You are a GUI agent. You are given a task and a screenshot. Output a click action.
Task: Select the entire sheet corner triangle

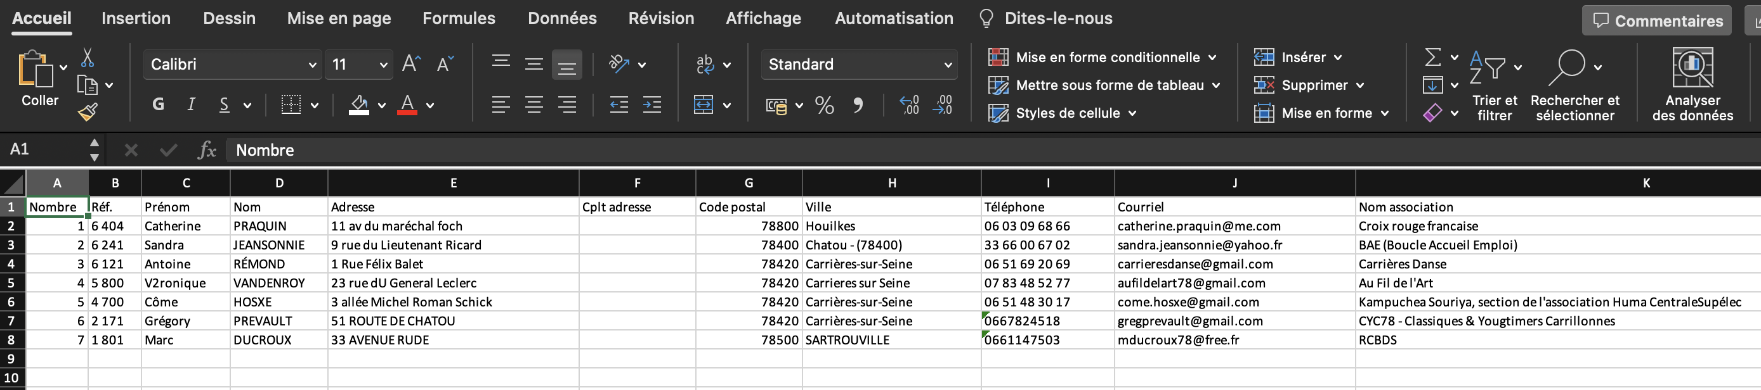click(x=13, y=183)
